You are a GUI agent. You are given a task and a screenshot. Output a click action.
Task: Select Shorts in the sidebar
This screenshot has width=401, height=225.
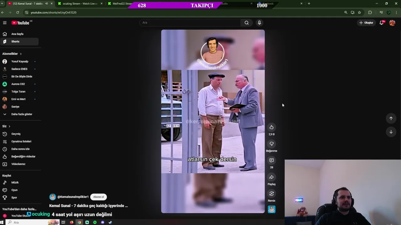(19, 42)
